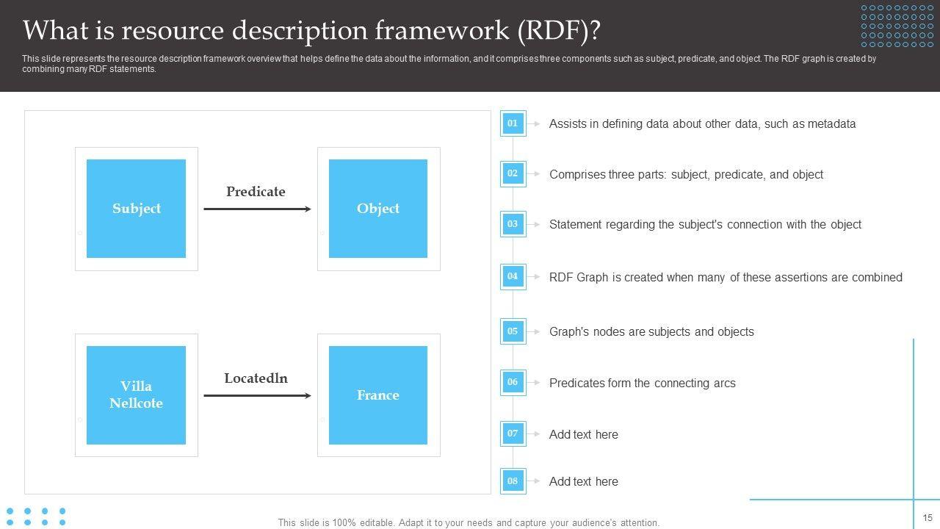Click the 05 numbered badge

click(x=513, y=331)
